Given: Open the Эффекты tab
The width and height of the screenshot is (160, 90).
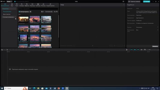Looking at the screenshot, I should (x=27, y=5).
